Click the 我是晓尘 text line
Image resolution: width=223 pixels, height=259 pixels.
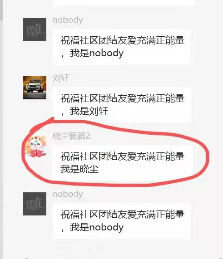79,169
